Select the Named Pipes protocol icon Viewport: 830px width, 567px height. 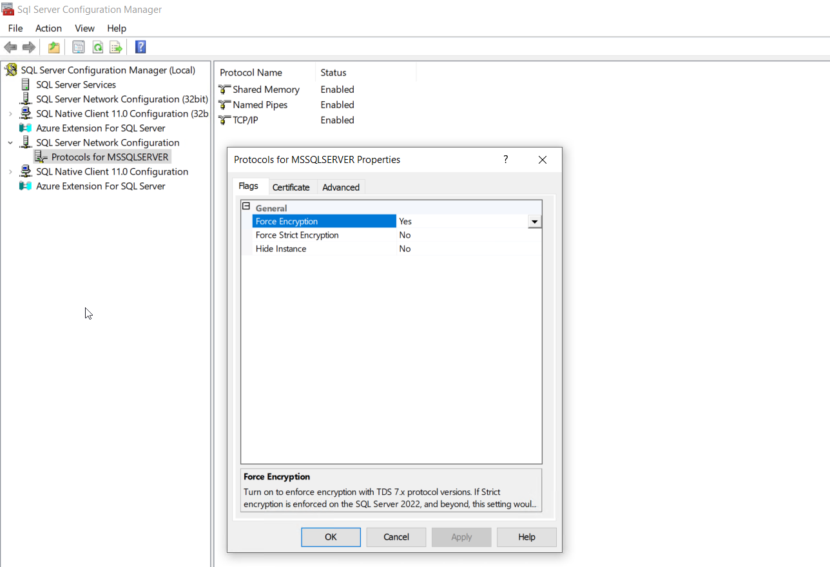tap(224, 105)
